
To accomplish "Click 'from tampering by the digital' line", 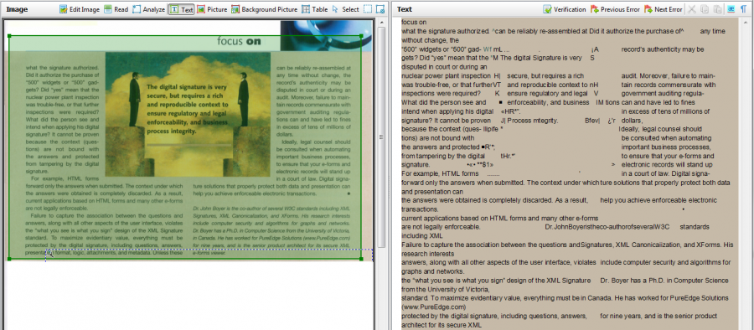I will (x=443, y=157).
